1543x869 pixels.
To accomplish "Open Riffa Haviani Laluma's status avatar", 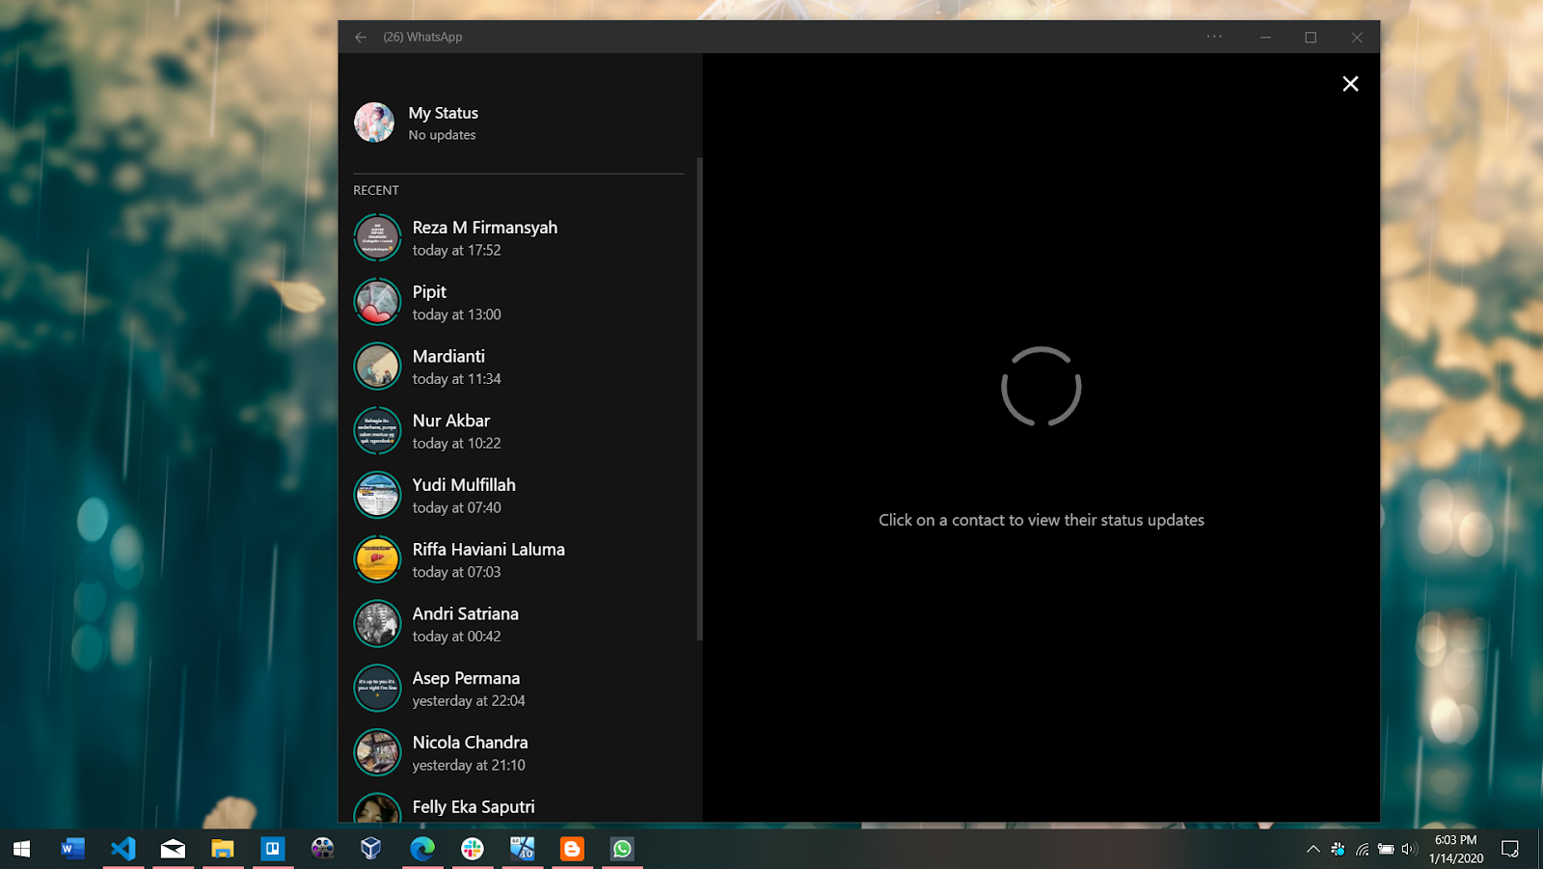I will [x=377, y=559].
